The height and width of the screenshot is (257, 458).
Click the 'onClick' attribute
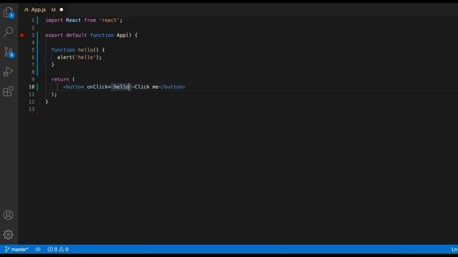(97, 87)
